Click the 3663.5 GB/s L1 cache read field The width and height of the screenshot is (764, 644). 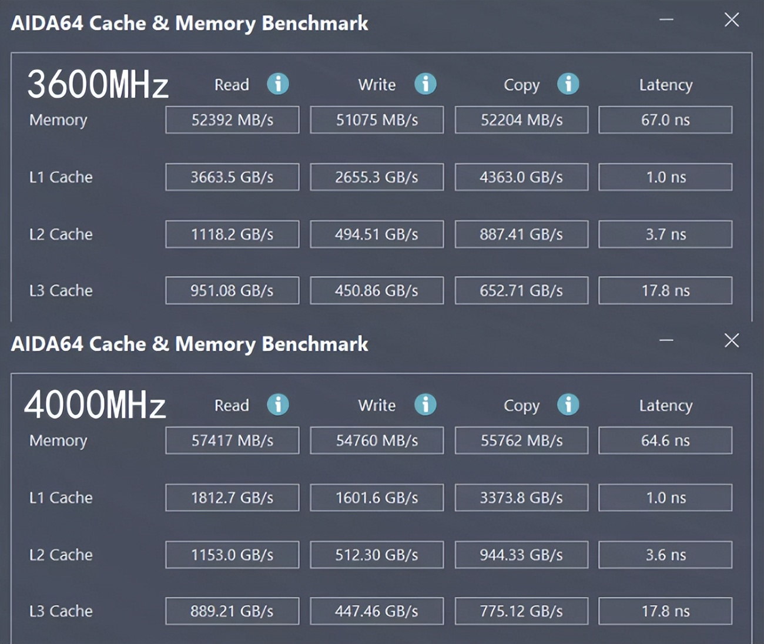tap(232, 177)
